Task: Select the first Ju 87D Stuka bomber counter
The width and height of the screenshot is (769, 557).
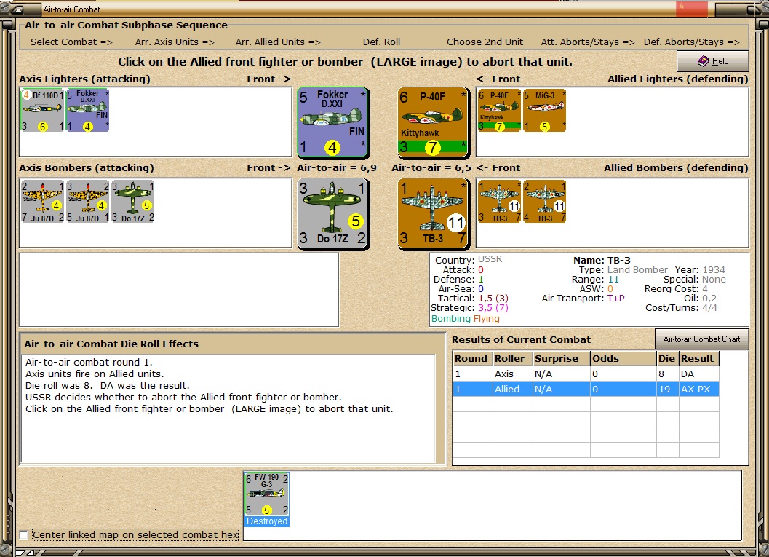Action: pyautogui.click(x=42, y=202)
